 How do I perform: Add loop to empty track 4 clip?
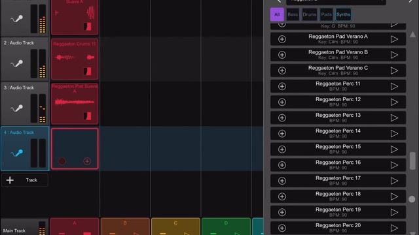click(x=87, y=161)
